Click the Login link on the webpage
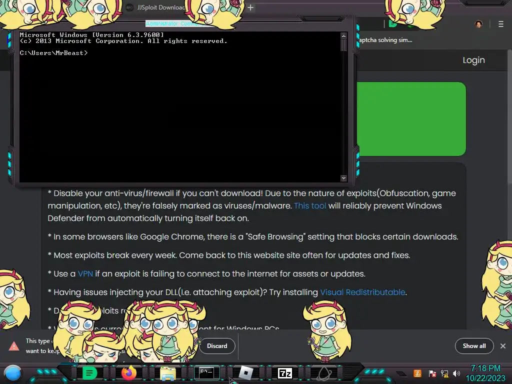Viewport: 512px width, 384px height. (474, 60)
